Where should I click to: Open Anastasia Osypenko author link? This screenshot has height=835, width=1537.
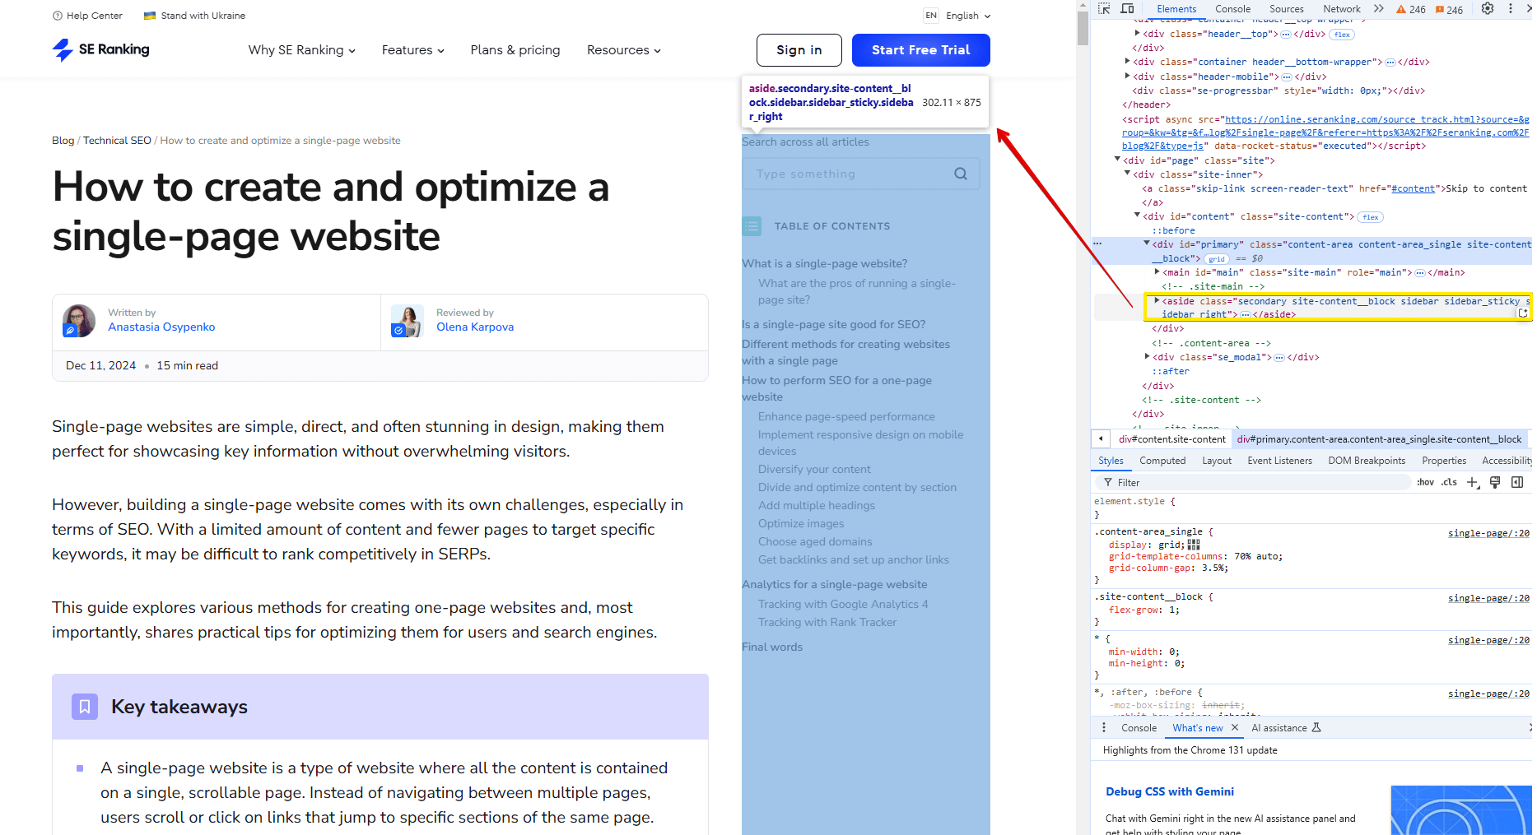(161, 327)
